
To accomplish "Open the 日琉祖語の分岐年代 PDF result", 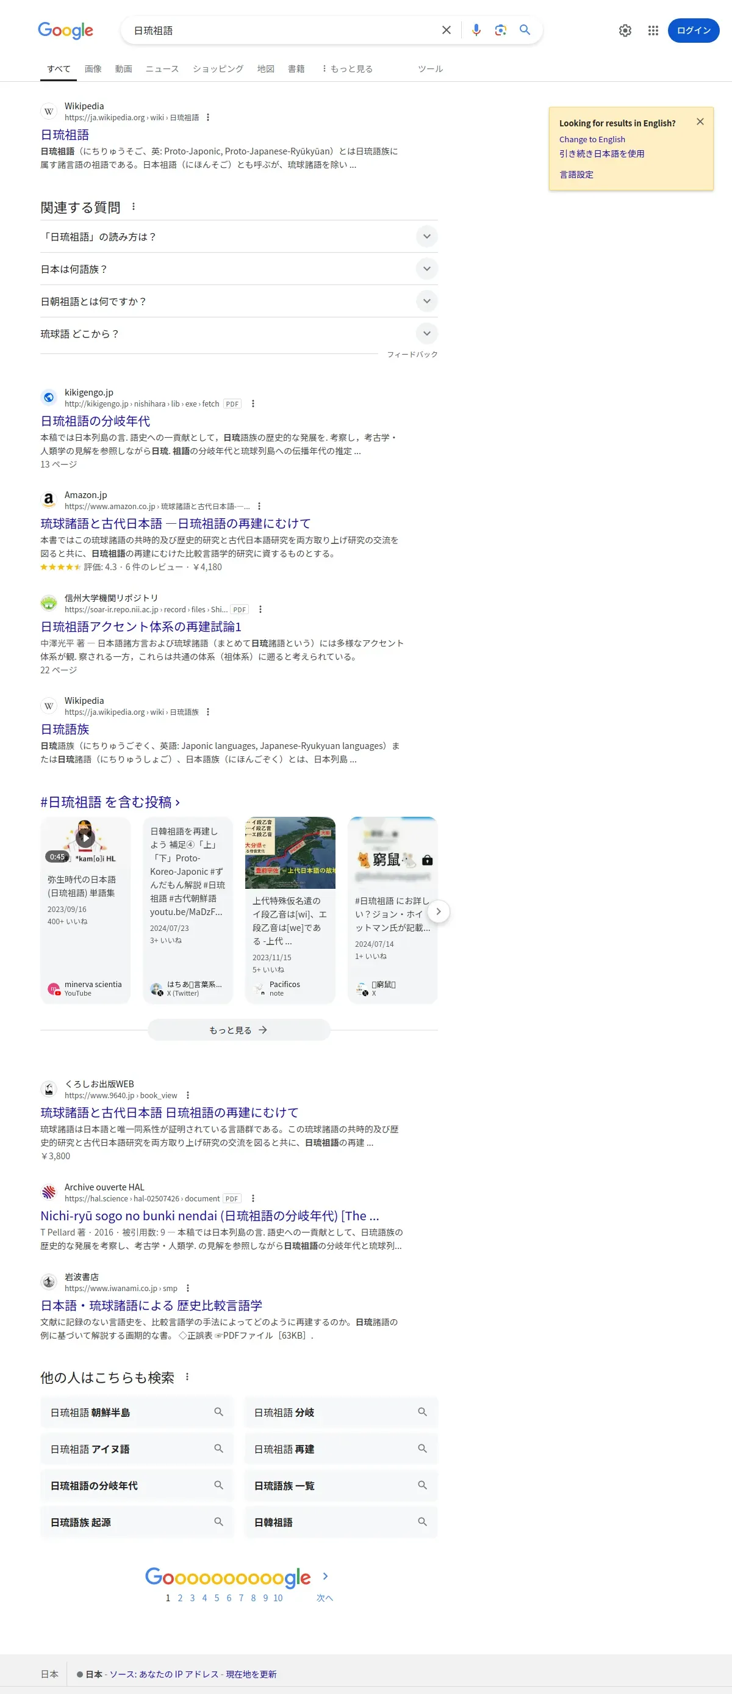I will coord(95,421).
